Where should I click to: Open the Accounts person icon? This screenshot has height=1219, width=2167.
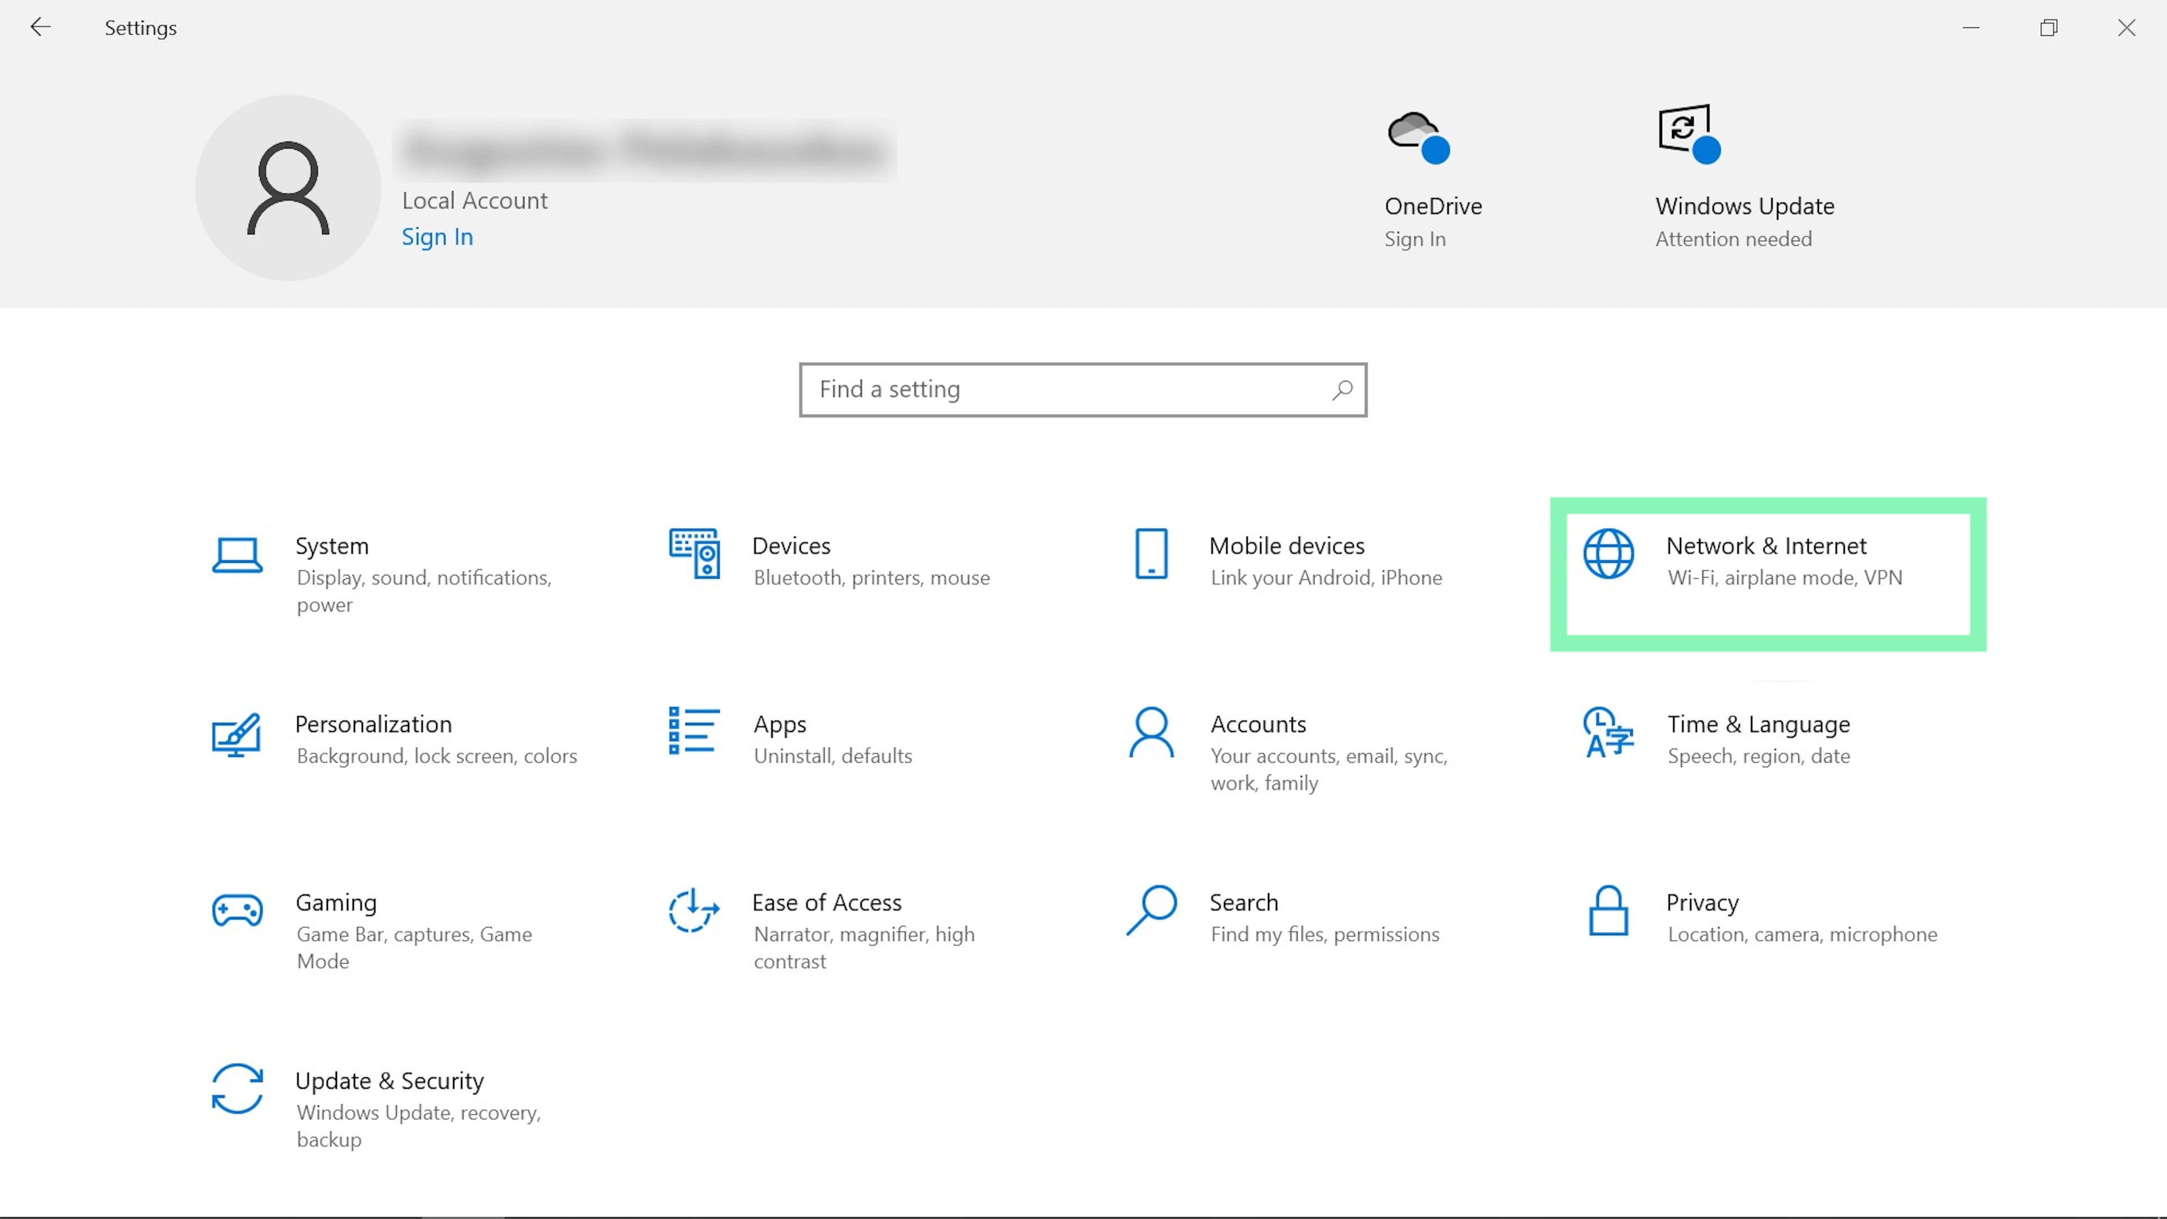coord(1151,732)
